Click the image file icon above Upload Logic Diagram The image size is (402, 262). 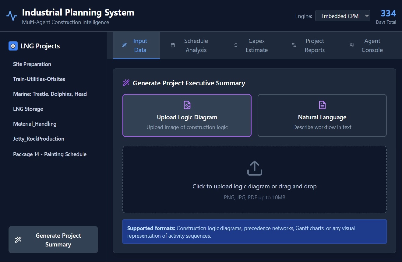187,105
